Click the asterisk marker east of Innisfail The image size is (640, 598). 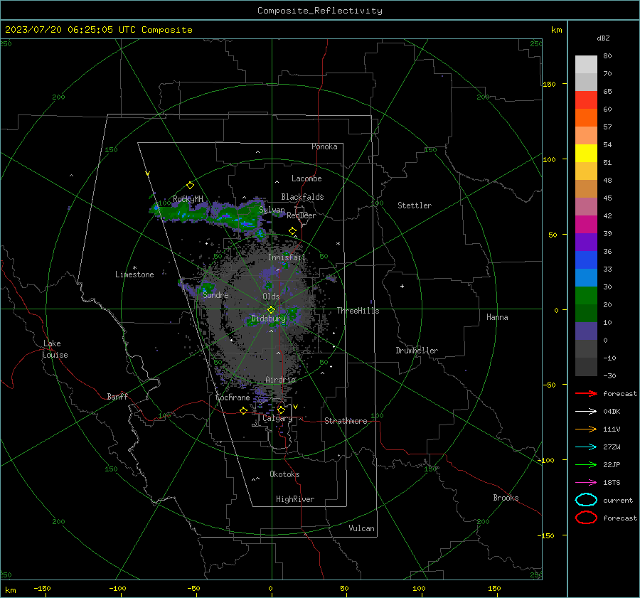(338, 244)
